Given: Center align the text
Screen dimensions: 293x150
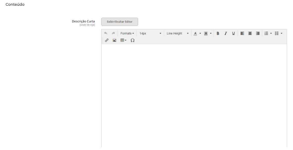Looking at the screenshot, I should coord(250,33).
